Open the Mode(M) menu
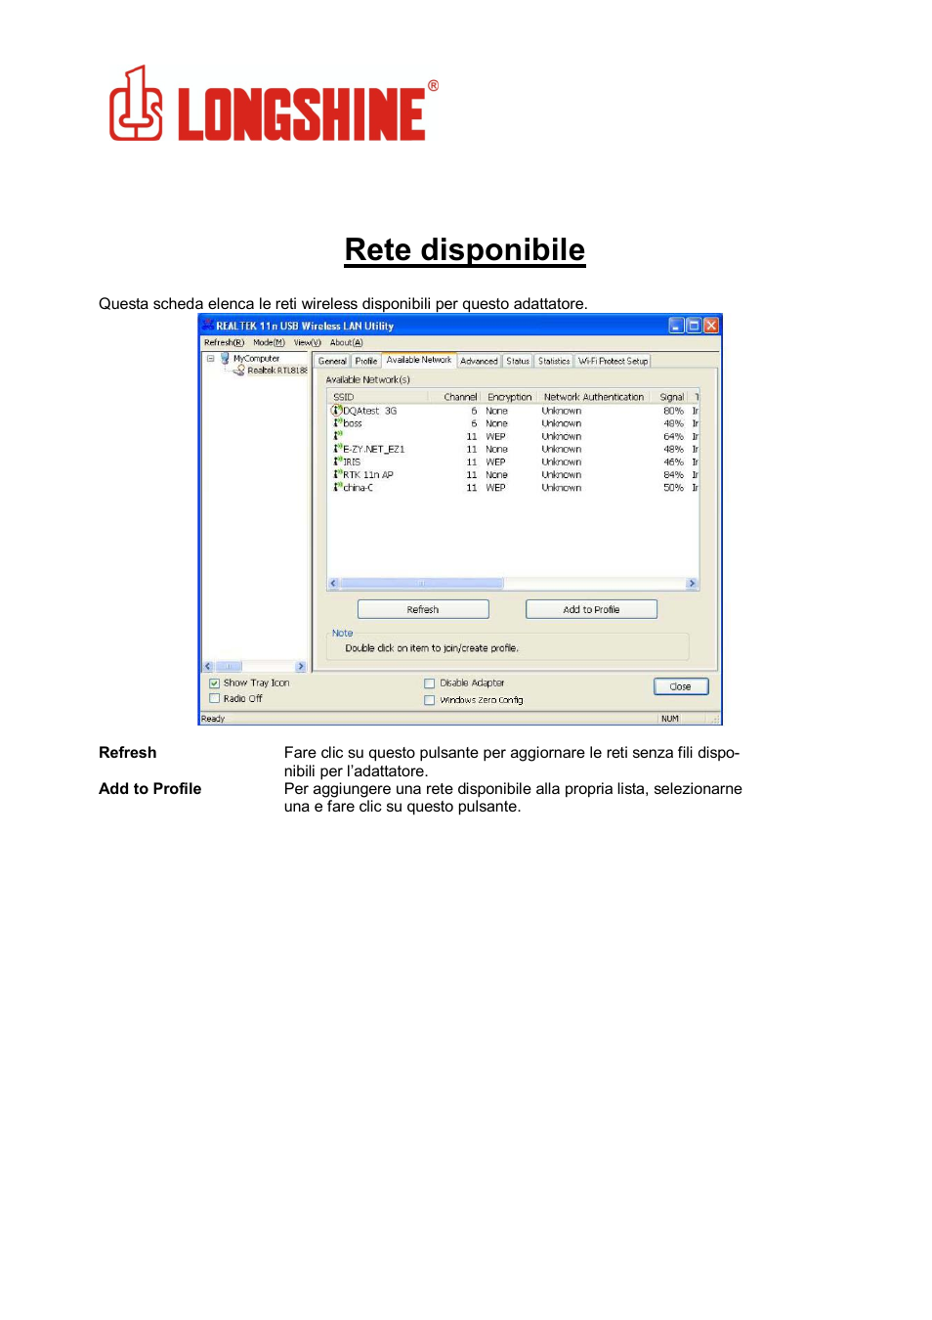Viewport: 932px width, 1320px height. tap(269, 343)
